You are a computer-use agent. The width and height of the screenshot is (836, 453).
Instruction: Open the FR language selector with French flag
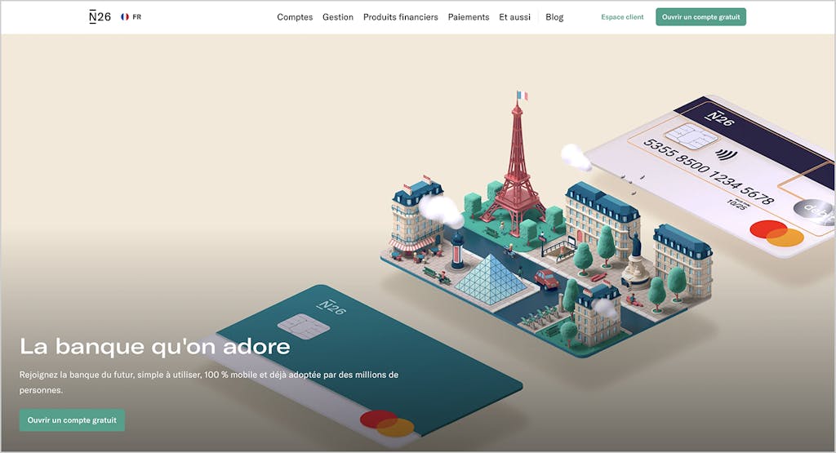(x=131, y=17)
